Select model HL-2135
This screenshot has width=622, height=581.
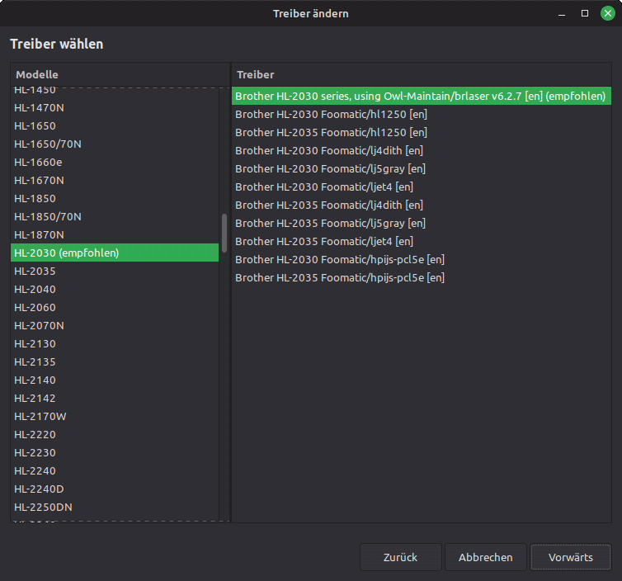(115, 362)
